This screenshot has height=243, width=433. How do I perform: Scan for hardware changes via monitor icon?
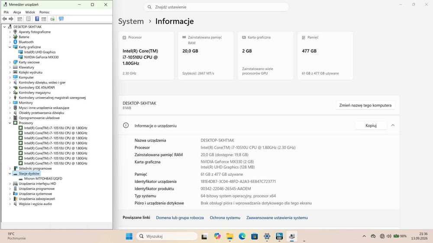pyautogui.click(x=61, y=19)
